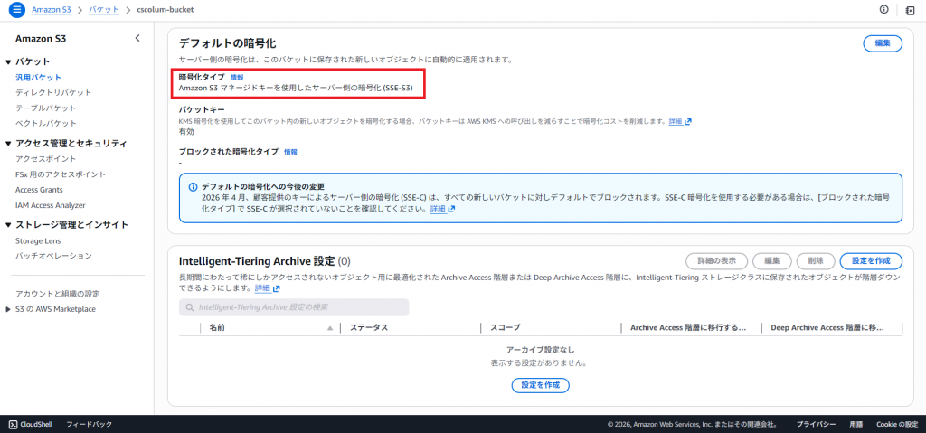
Task: Click external link icon beside バケットキー 詳細
Action: click(688, 121)
